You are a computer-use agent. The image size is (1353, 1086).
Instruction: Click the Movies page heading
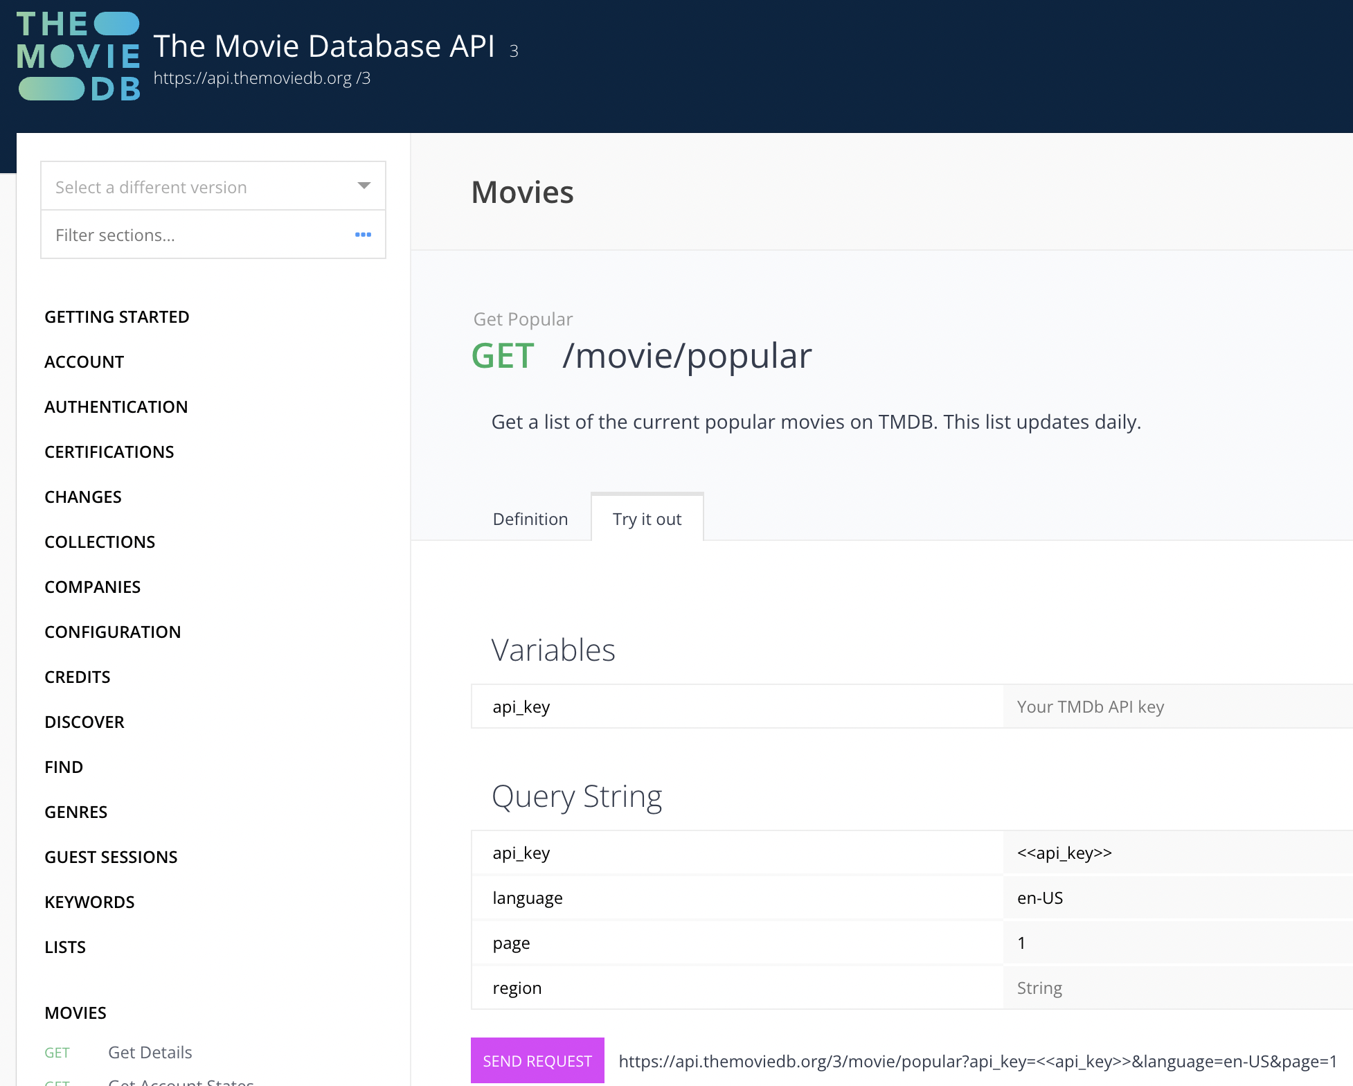522,192
